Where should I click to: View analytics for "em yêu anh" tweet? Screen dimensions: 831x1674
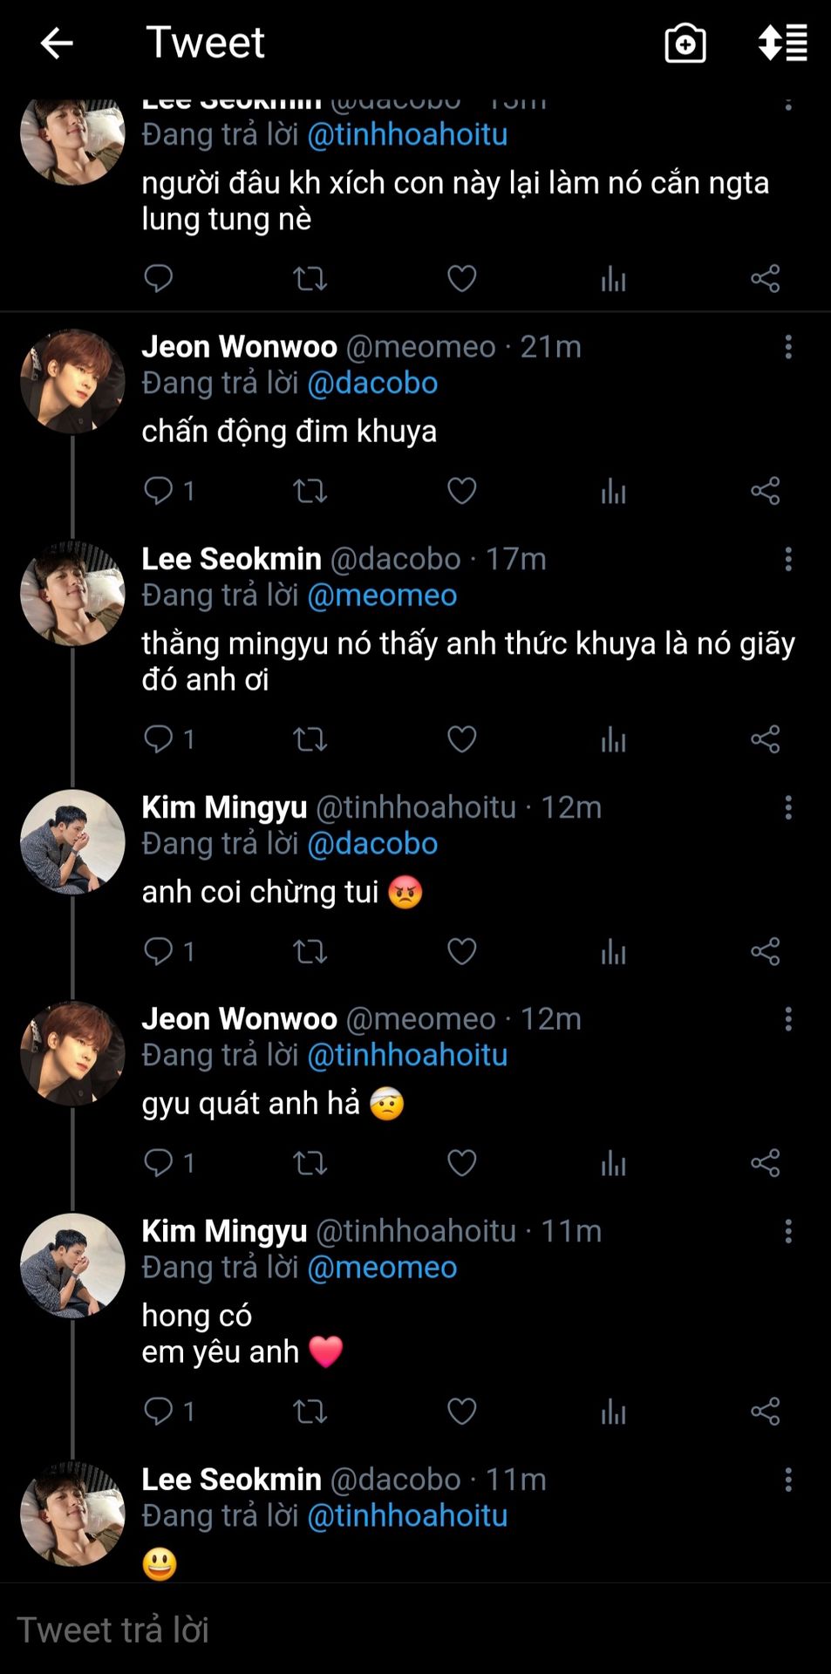coord(613,1412)
